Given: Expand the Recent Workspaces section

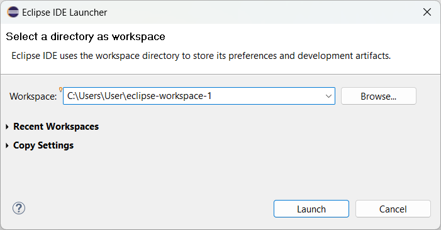Looking at the screenshot, I should pos(52,127).
